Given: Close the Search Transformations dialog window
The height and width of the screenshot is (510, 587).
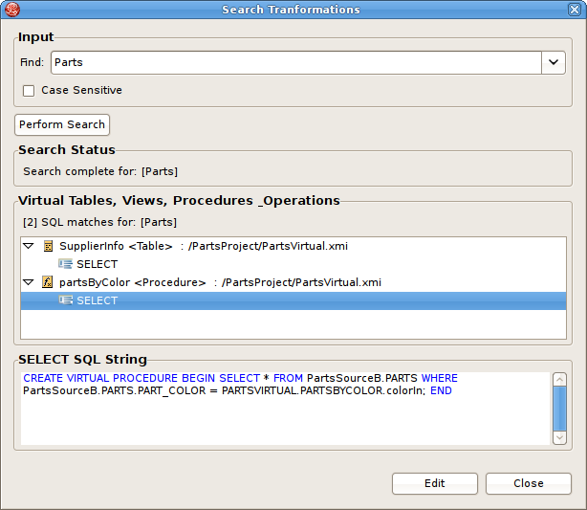Looking at the screenshot, I should pos(575,10).
